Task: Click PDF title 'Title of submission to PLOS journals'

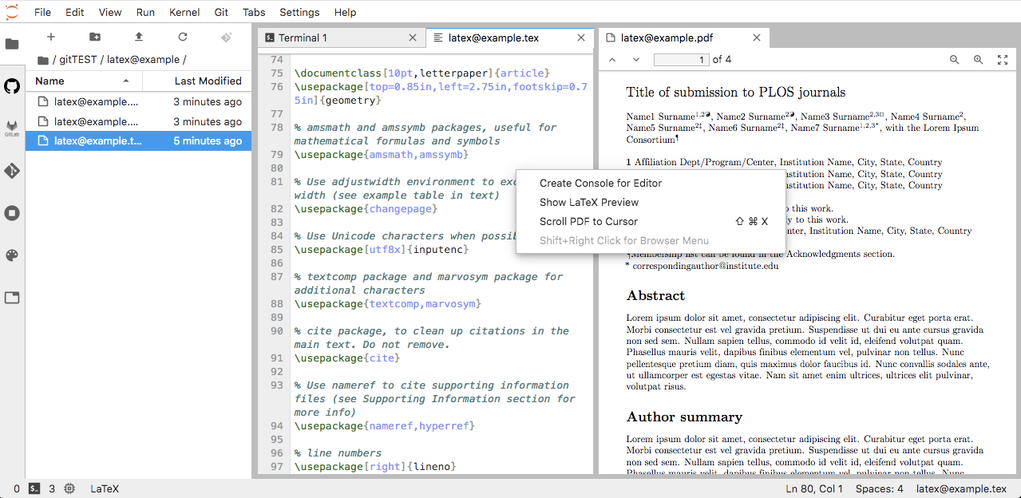Action: tap(736, 92)
